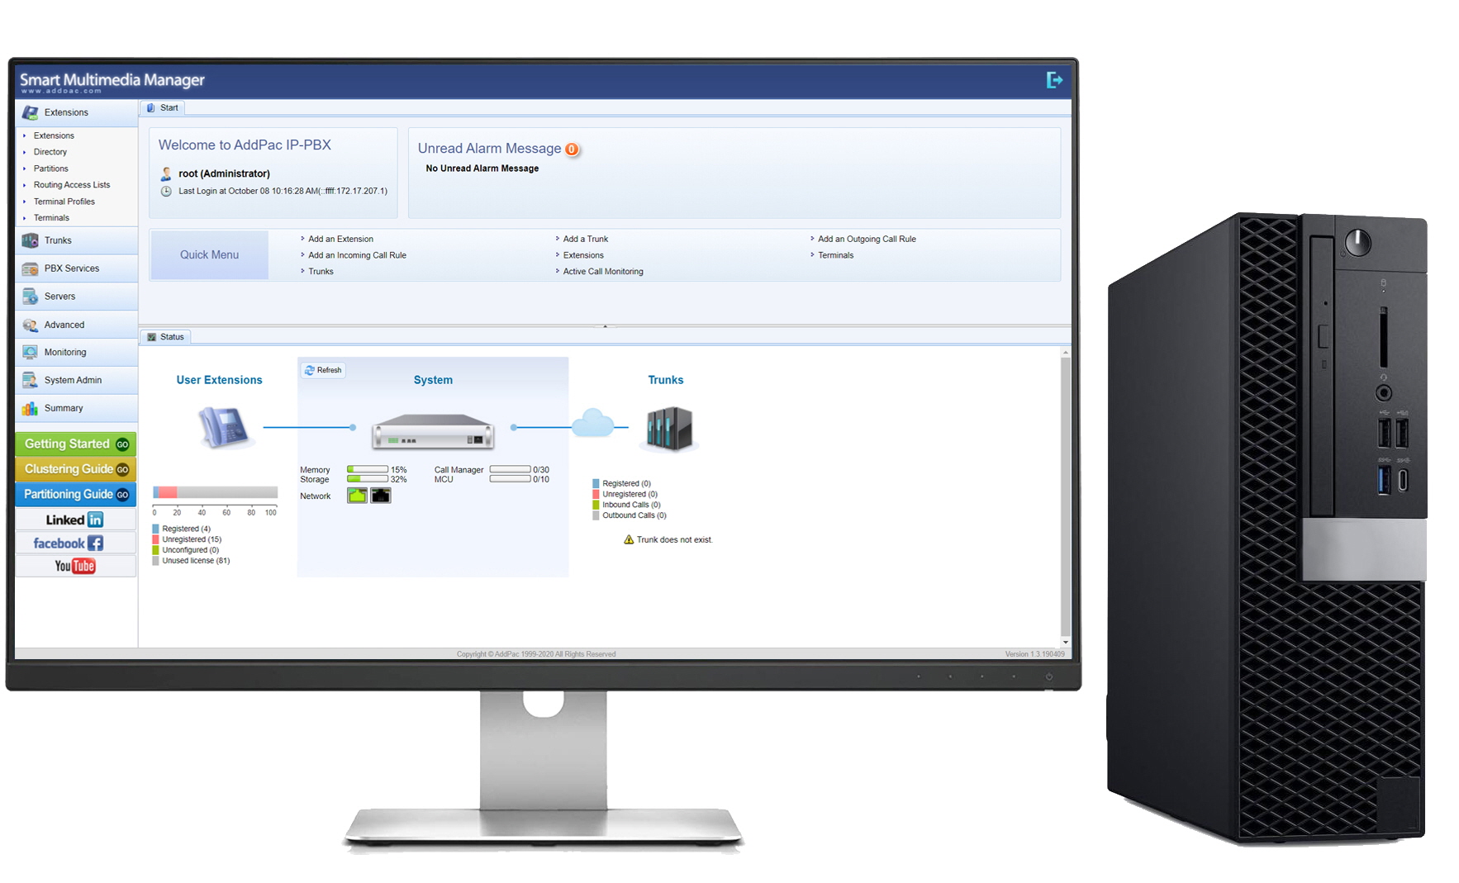Expand the Trunks section in sidebar

pos(58,240)
